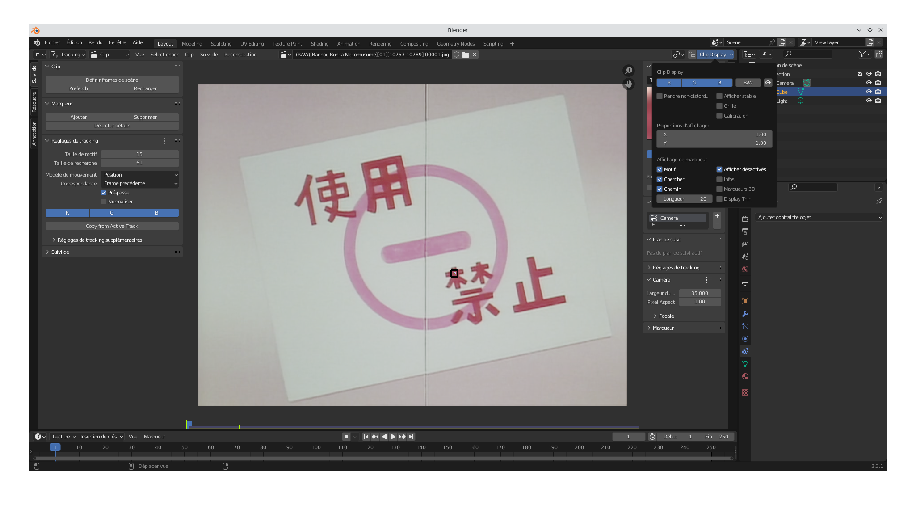Image resolution: width=916 pixels, height=505 pixels.
Task: Open the Ajouter contrainte objet dropdown
Action: 819,217
